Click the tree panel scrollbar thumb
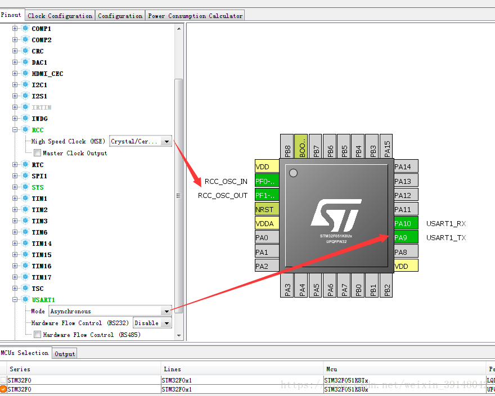 [179, 196]
